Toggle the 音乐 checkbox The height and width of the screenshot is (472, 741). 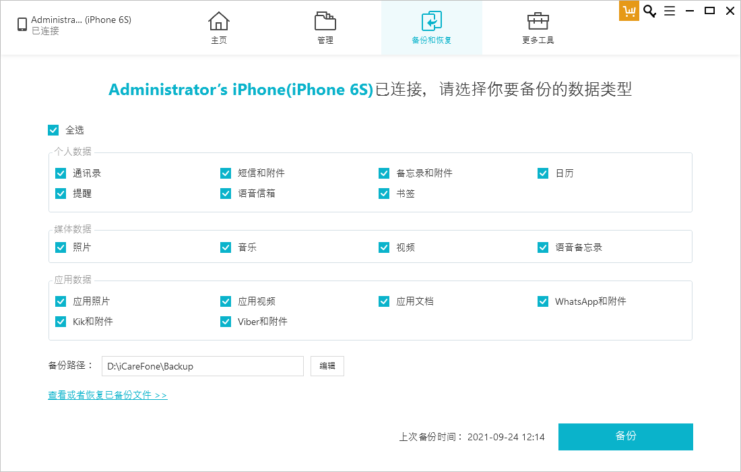pyautogui.click(x=226, y=247)
